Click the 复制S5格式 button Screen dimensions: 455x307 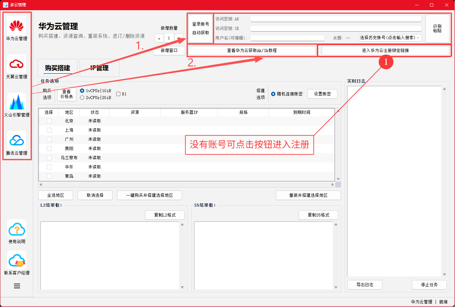point(318,215)
